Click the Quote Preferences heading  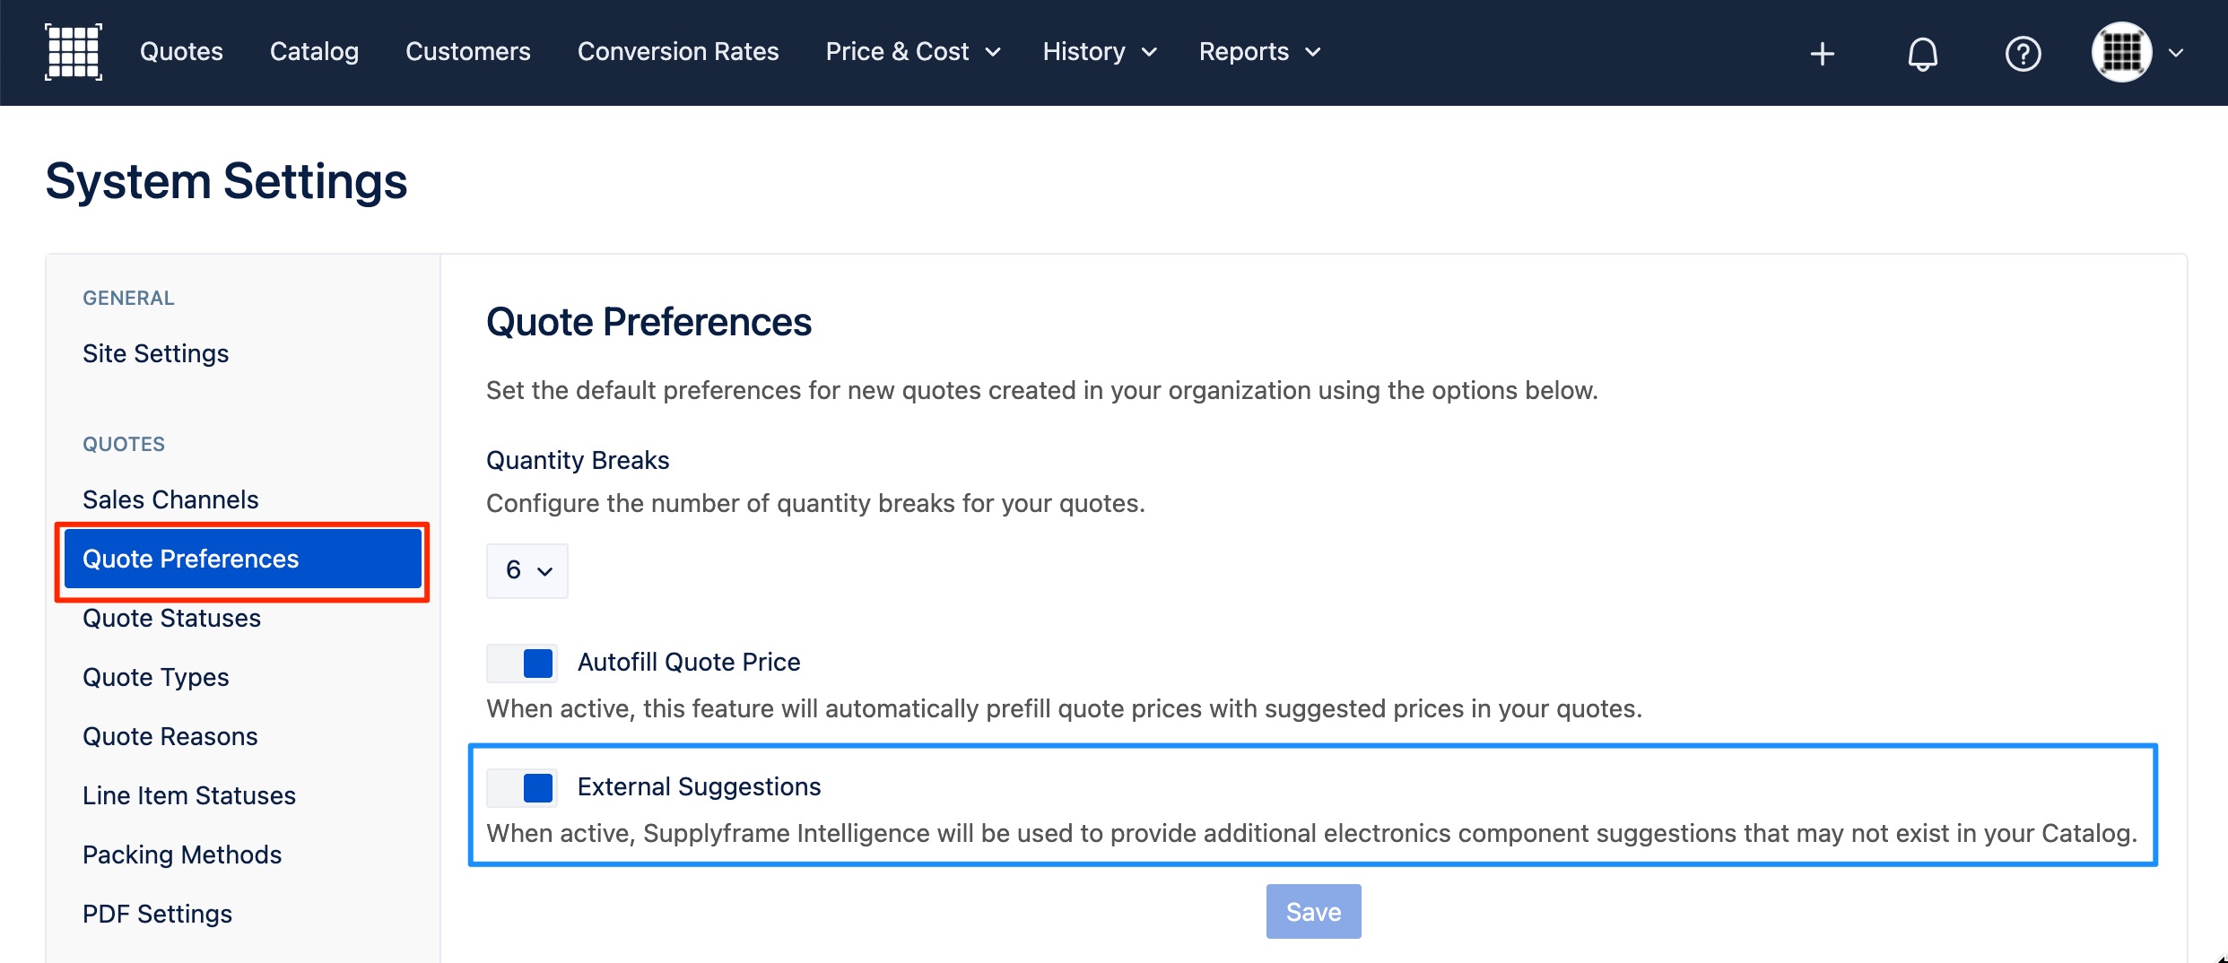[x=648, y=322]
